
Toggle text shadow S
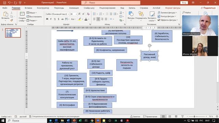[59, 19]
